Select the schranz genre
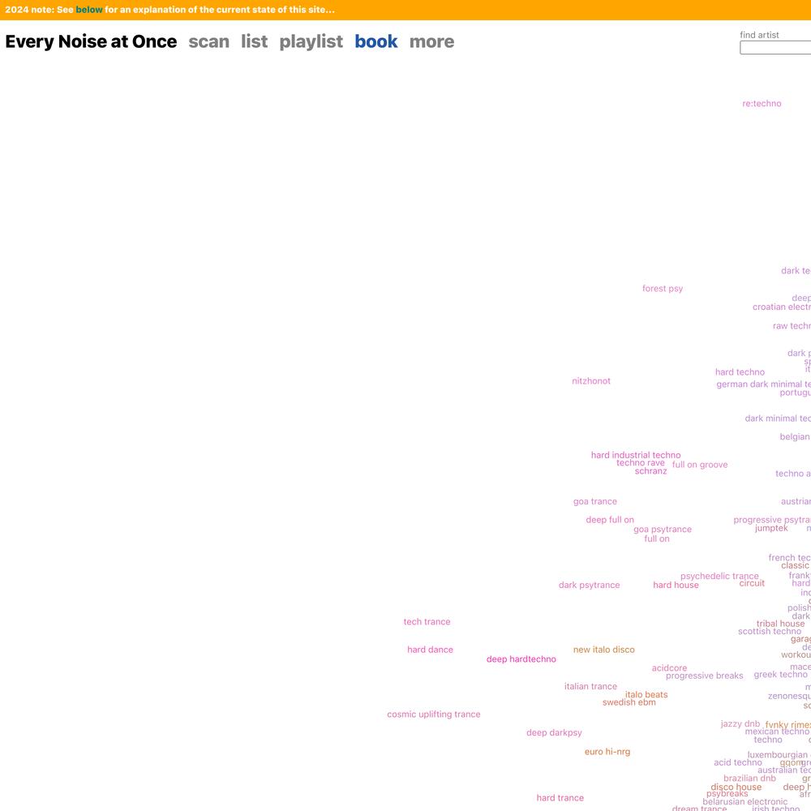Viewport: 811px width, 811px height. click(650, 471)
